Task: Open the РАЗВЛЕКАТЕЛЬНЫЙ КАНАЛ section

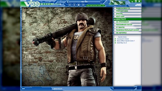Action: pos(127,30)
